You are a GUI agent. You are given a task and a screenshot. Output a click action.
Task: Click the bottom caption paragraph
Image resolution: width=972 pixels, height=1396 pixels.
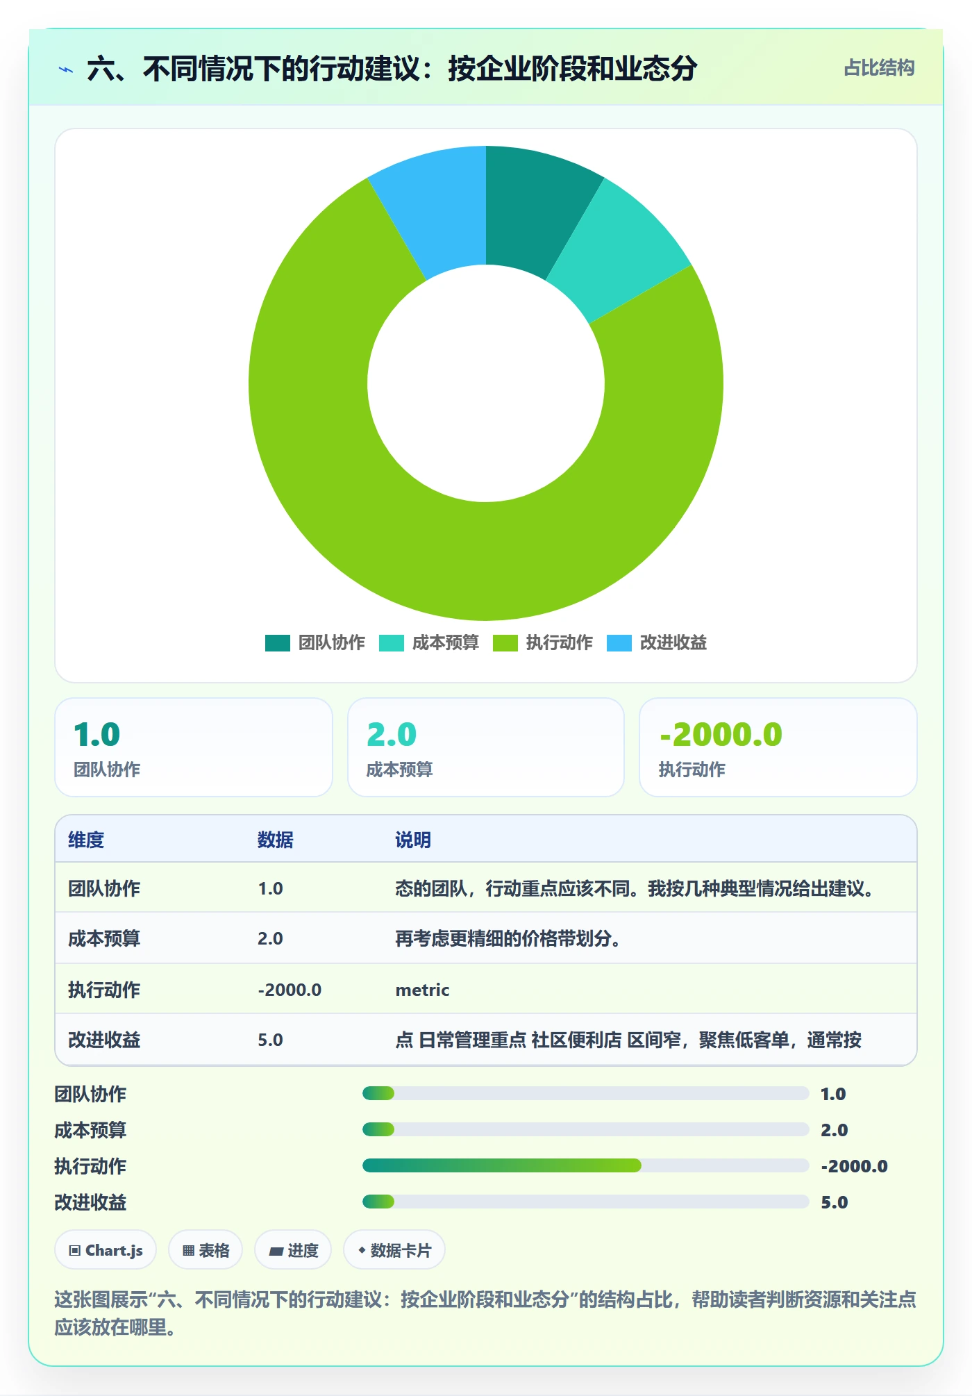[x=485, y=1313]
